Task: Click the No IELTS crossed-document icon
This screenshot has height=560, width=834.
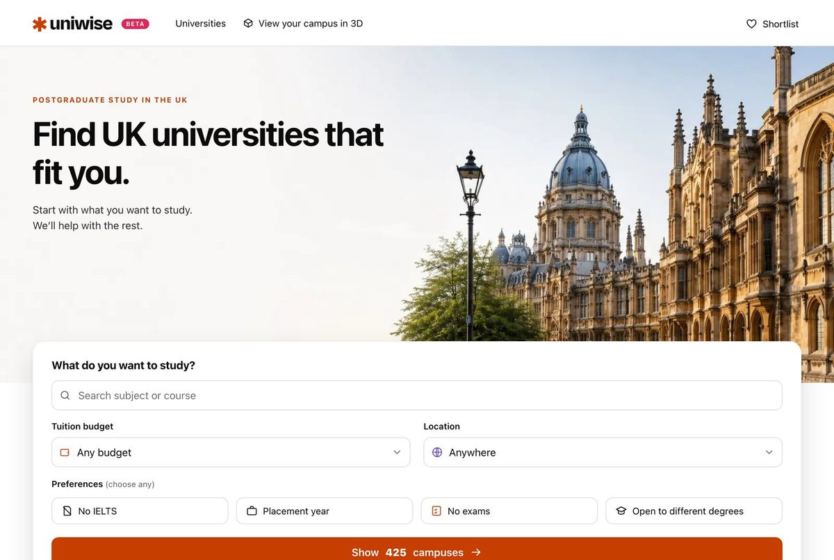Action: tap(67, 511)
